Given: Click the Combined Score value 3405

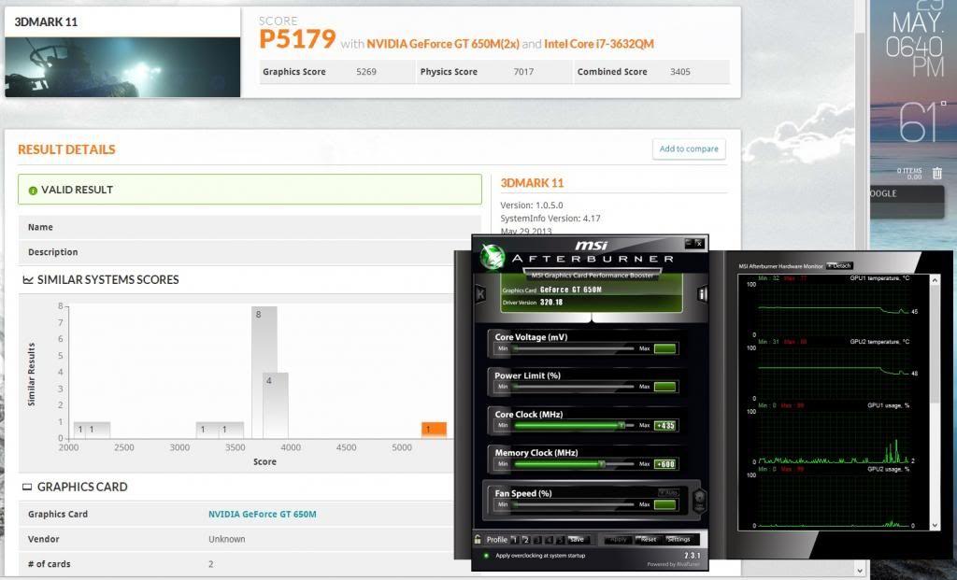Looking at the screenshot, I should point(680,71).
